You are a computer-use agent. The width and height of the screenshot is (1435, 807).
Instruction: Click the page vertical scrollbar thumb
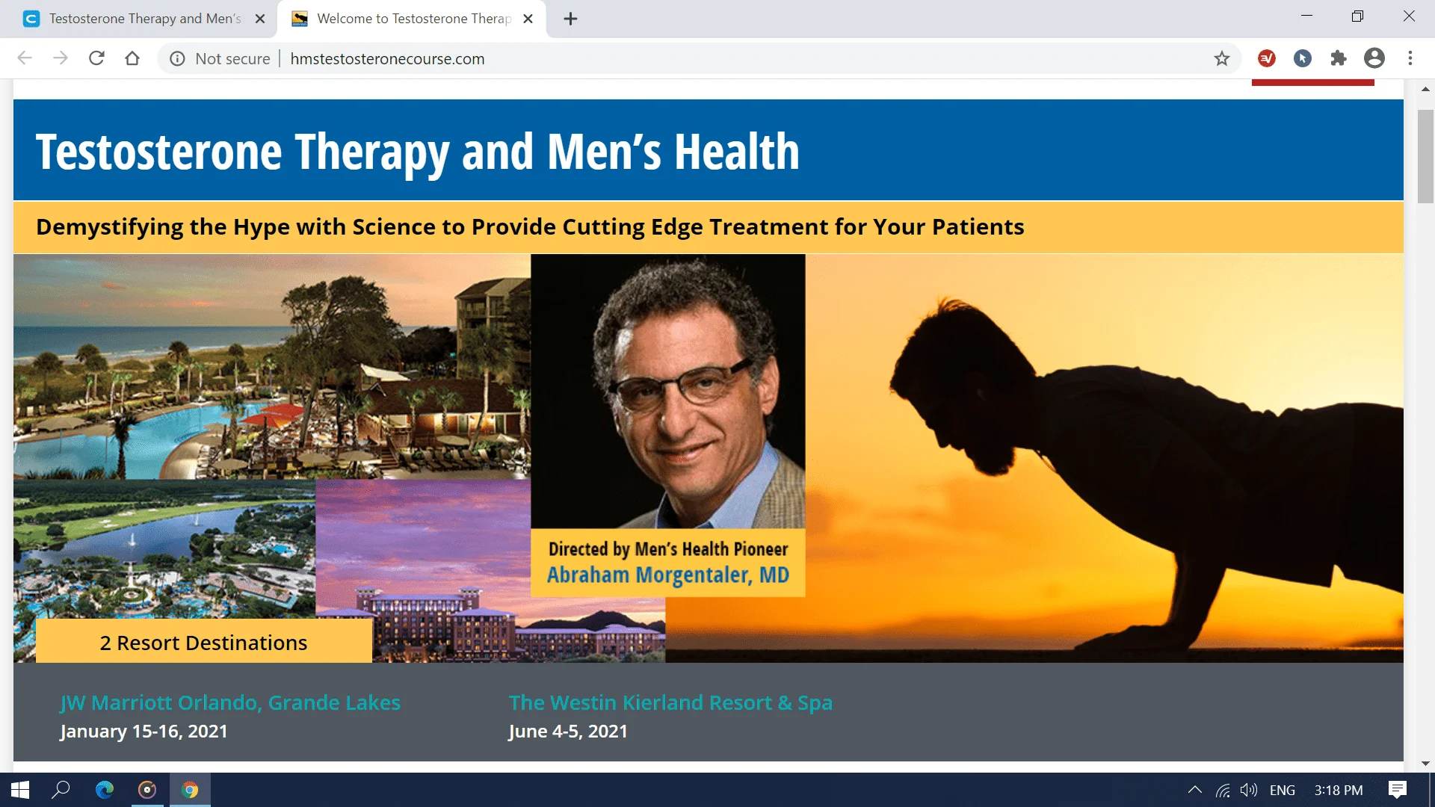(1425, 156)
